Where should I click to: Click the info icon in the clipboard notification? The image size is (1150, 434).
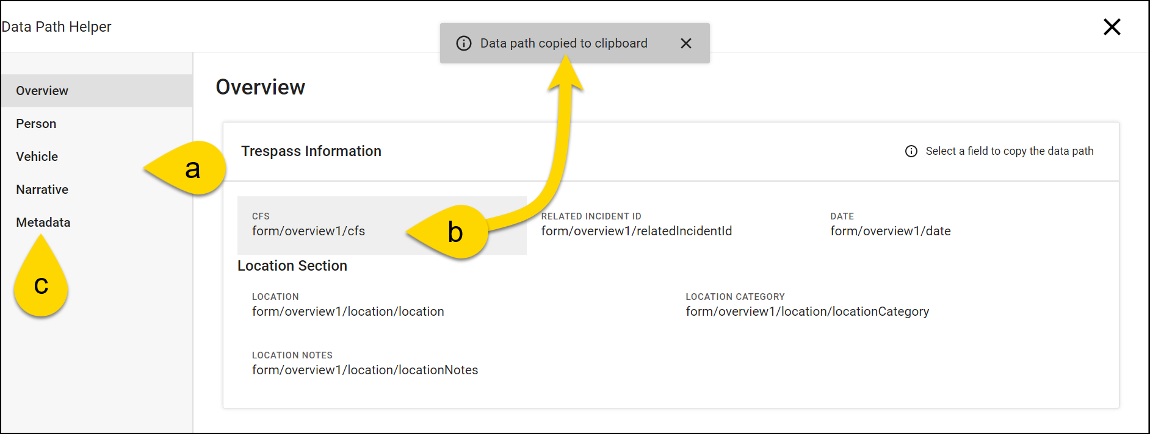(464, 43)
